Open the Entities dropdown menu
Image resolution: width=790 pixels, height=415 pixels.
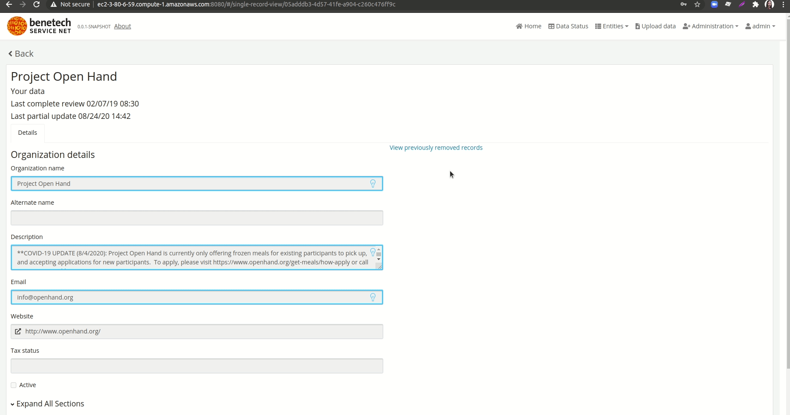coord(611,26)
